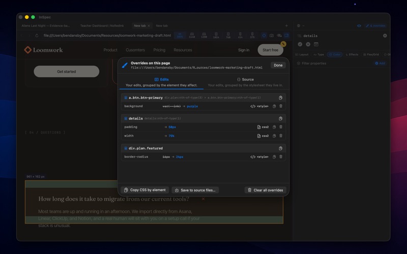
Task: Click Start free button on page
Action: pos(270,50)
